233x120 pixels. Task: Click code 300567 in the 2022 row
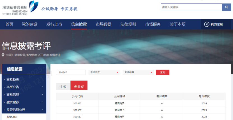pos(77,117)
